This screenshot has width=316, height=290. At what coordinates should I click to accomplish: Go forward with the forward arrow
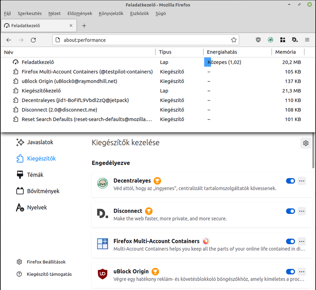[21, 40]
